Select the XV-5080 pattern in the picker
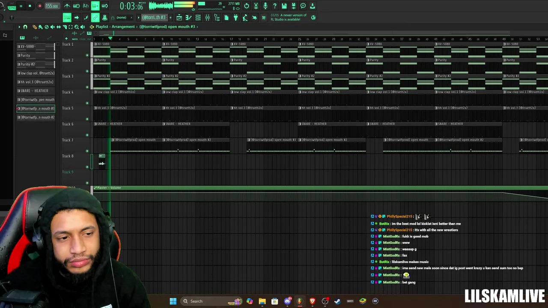The image size is (548, 308). click(36, 46)
